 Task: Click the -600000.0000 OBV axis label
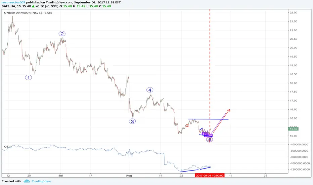(299, 151)
